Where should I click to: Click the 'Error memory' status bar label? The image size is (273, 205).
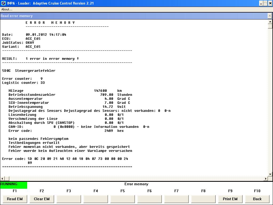pos(136,184)
